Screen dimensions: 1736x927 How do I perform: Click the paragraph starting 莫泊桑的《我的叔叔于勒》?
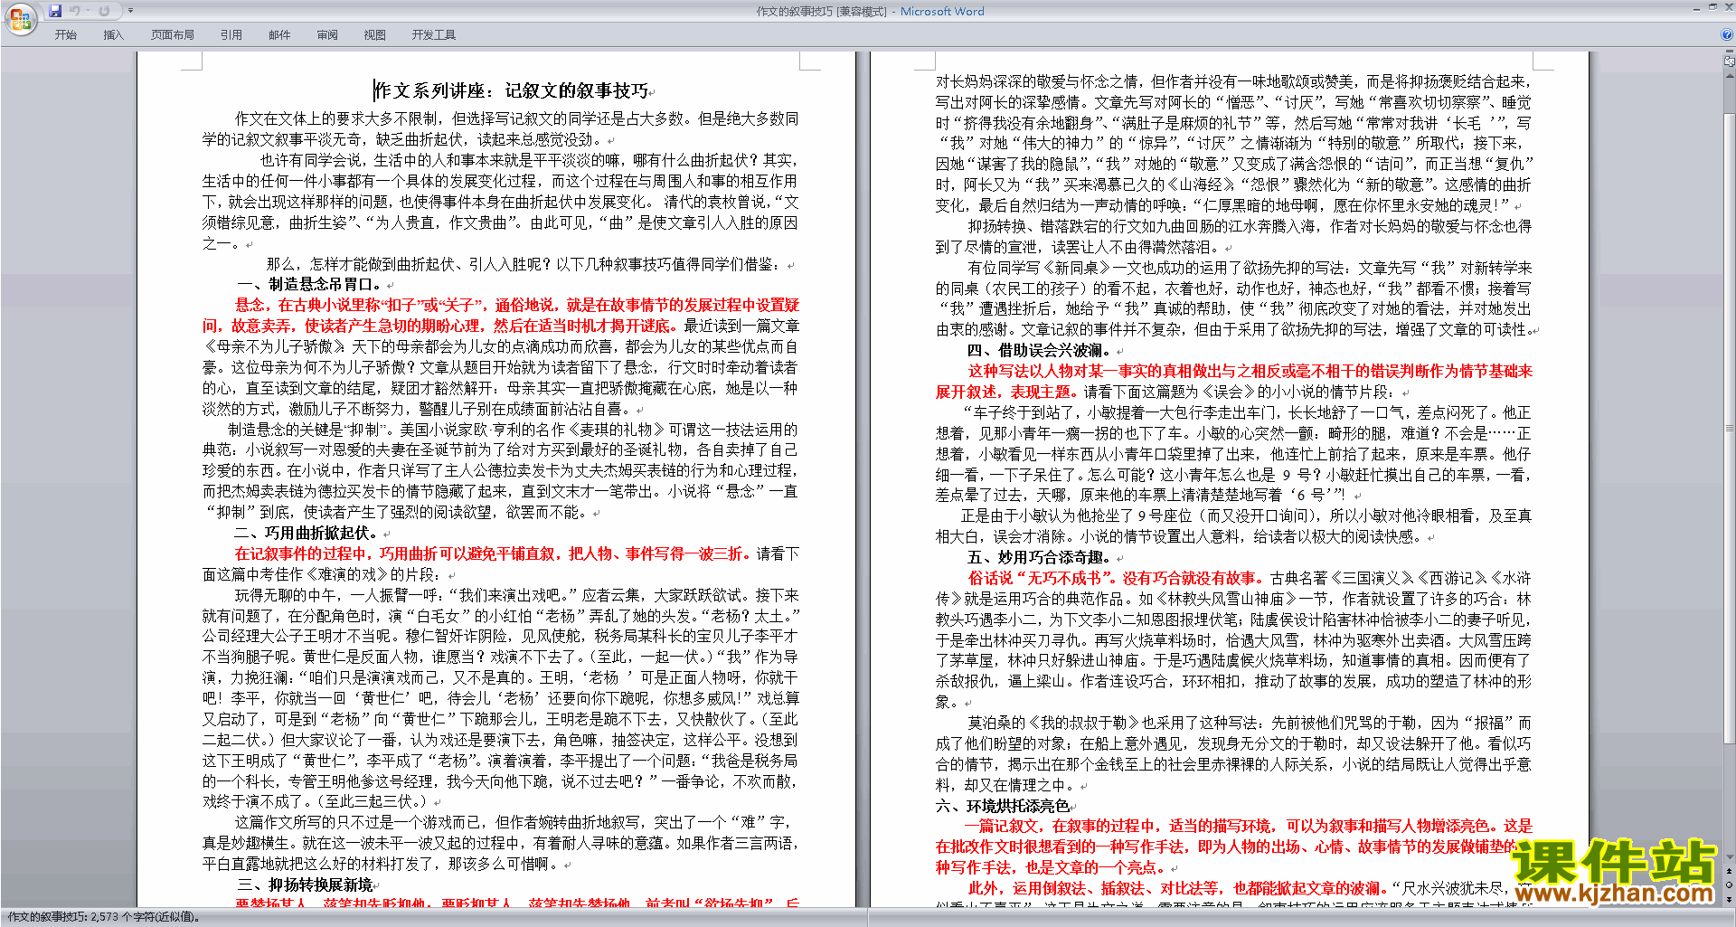1233,753
